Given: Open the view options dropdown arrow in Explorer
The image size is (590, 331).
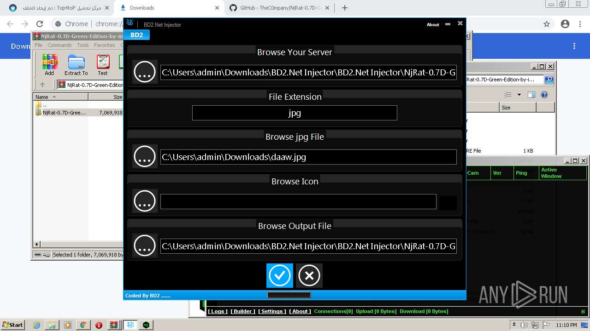Looking at the screenshot, I should click(519, 95).
